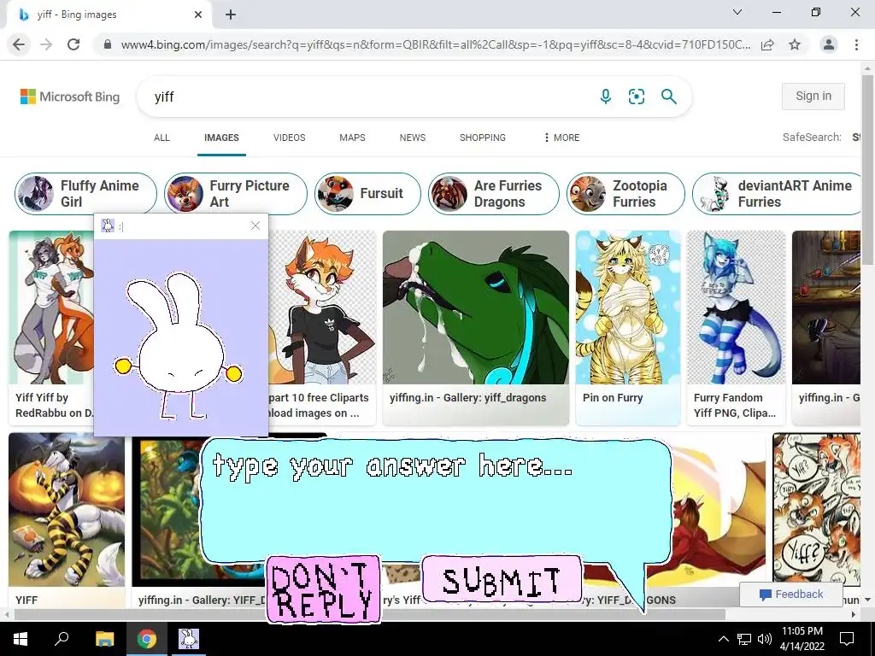Switch to the VIDEOS tab

pos(289,138)
